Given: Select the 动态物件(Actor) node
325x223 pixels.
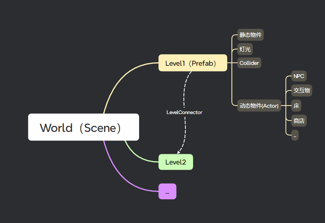Looking at the screenshot, I should [259, 106].
